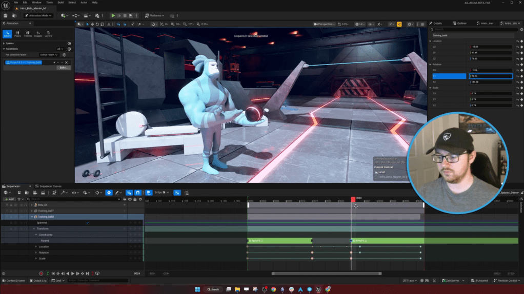The width and height of the screenshot is (524, 294).
Task: Expand the Beta_SK track
Action: click(32, 204)
